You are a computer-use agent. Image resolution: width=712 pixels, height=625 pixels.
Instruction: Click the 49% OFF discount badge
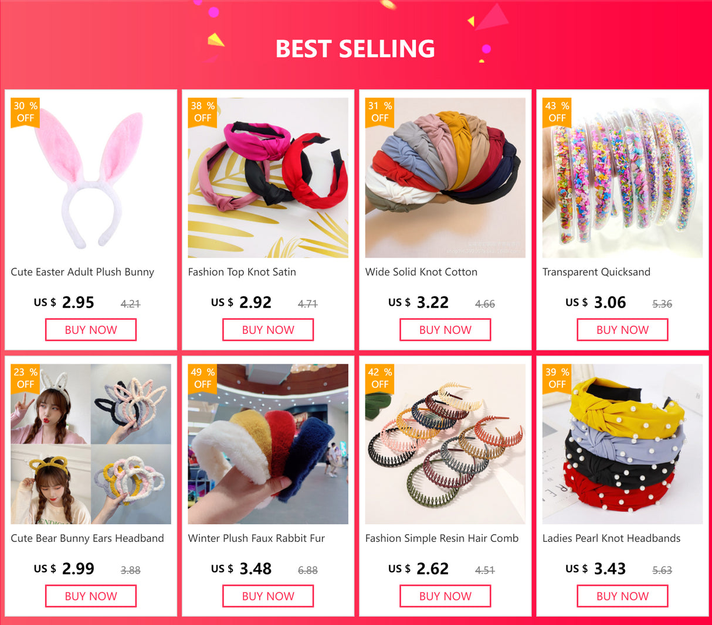202,378
